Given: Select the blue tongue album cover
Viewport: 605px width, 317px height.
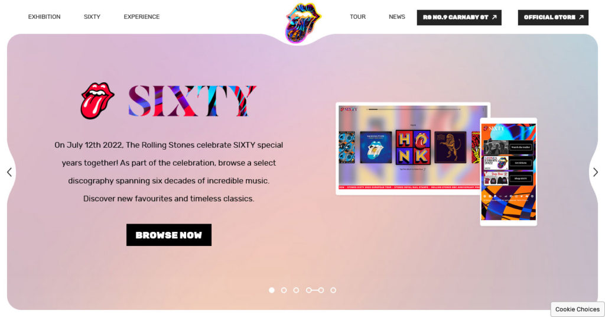Looking at the screenshot, I should point(376,147).
